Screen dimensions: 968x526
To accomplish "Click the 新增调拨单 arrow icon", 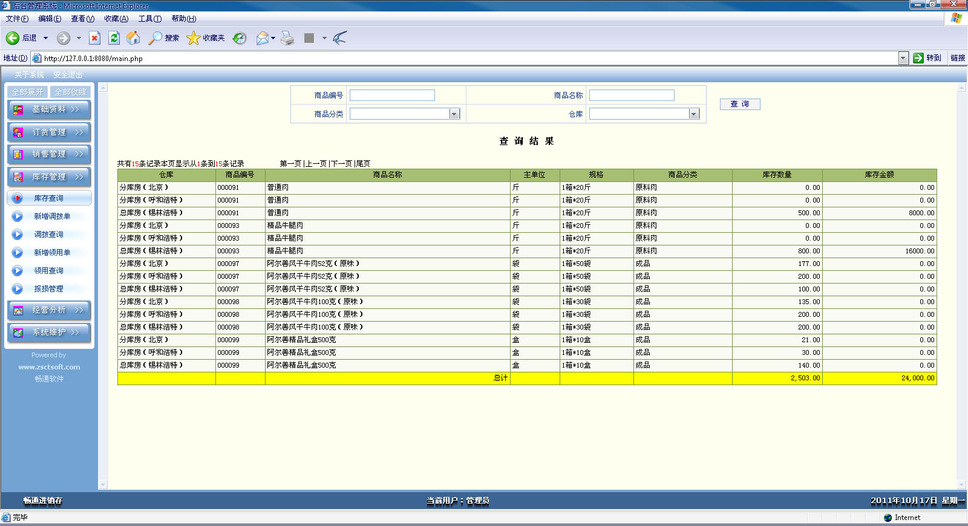I will pyautogui.click(x=18, y=216).
